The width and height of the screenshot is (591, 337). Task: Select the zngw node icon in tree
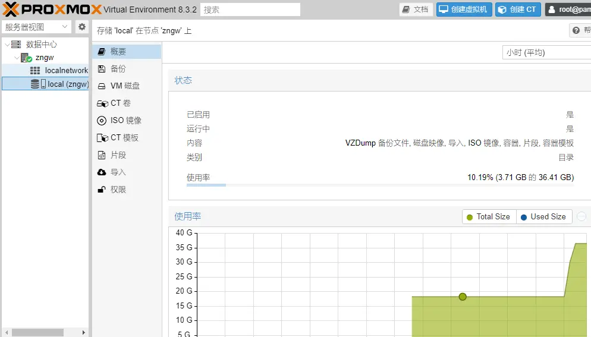[x=26, y=58]
